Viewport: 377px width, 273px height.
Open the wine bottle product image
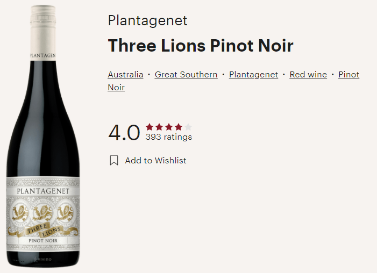coord(43,136)
